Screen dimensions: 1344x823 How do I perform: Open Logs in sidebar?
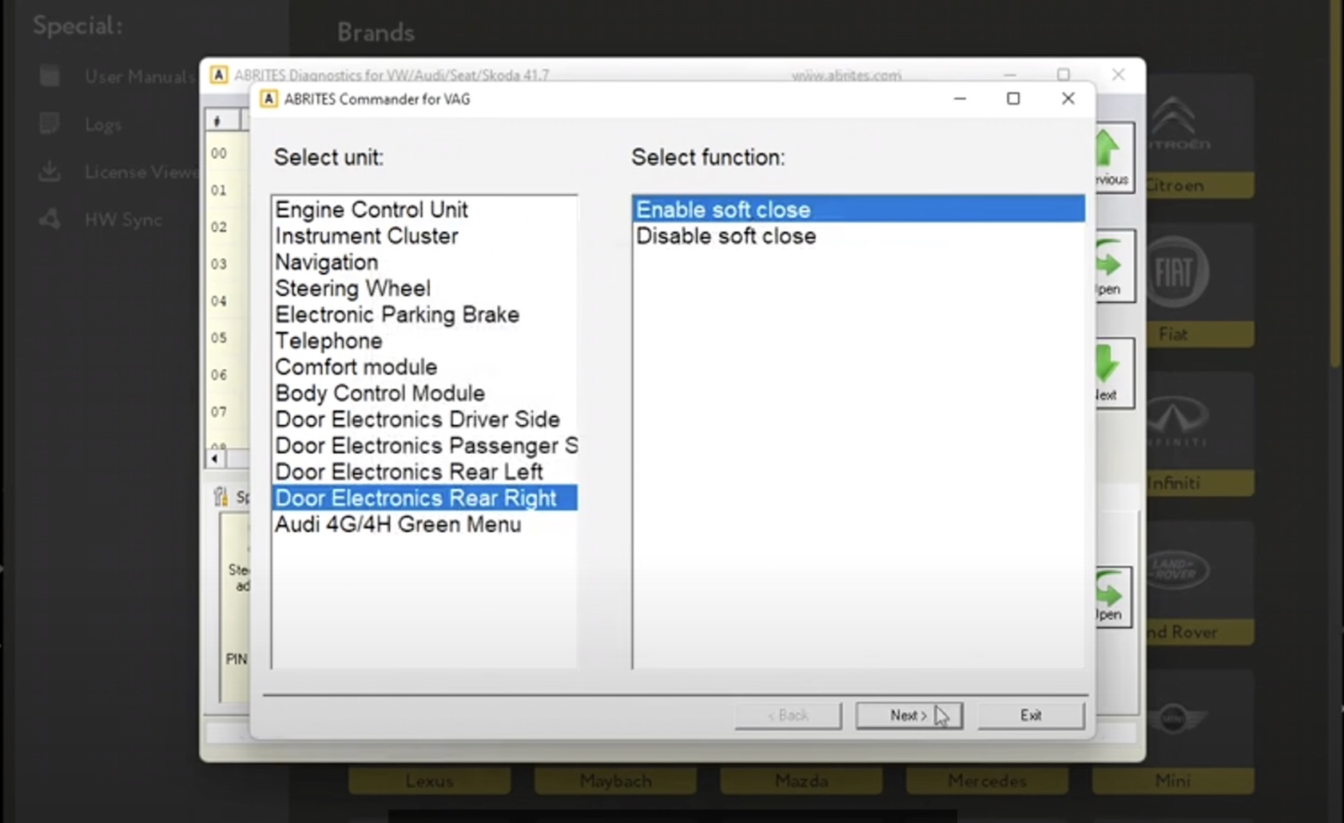[x=103, y=125]
